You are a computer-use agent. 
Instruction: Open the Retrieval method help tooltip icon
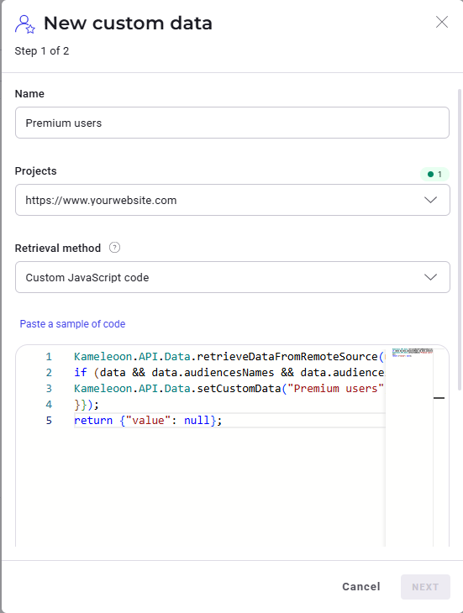114,248
